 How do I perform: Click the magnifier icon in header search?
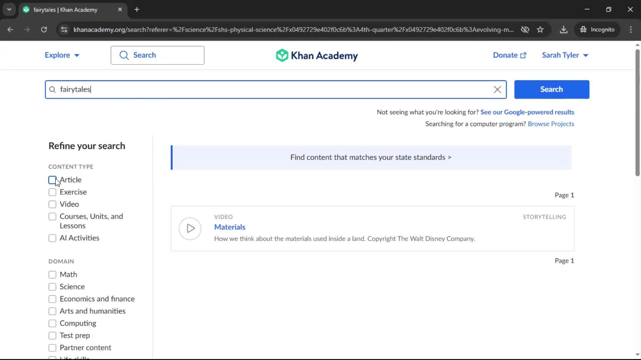[124, 55]
